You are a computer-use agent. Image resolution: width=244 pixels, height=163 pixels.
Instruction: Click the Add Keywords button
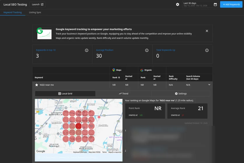click(x=231, y=4)
